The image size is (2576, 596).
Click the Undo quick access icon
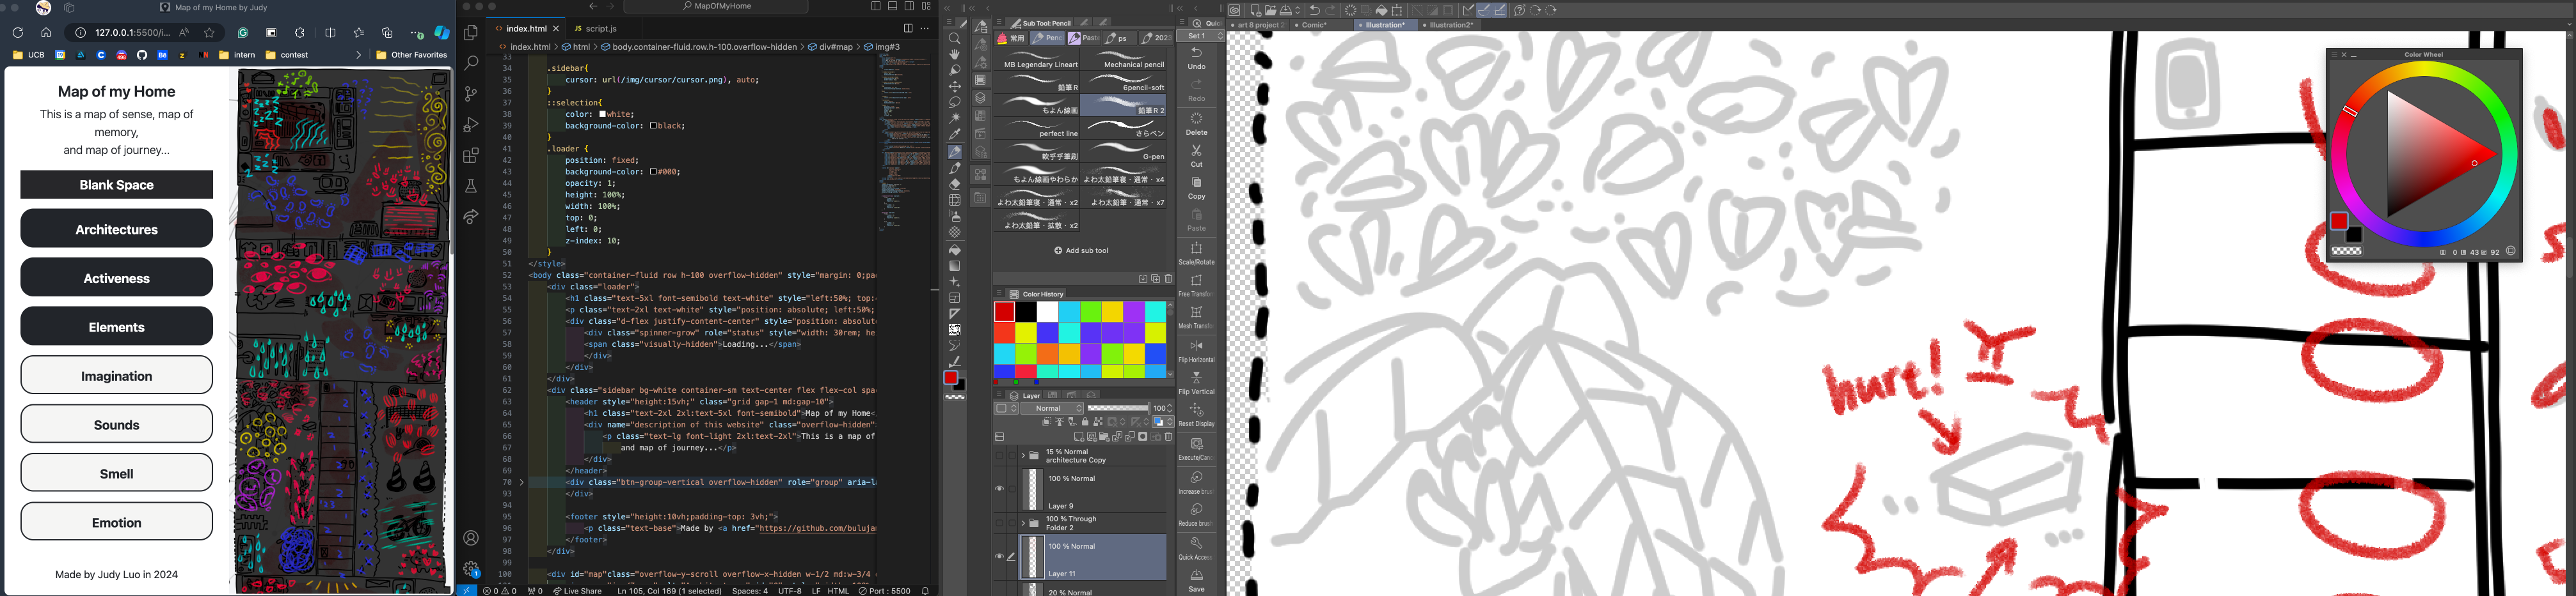[1196, 57]
